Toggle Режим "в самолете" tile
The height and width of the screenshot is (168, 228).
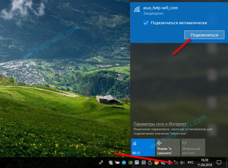[168, 147]
